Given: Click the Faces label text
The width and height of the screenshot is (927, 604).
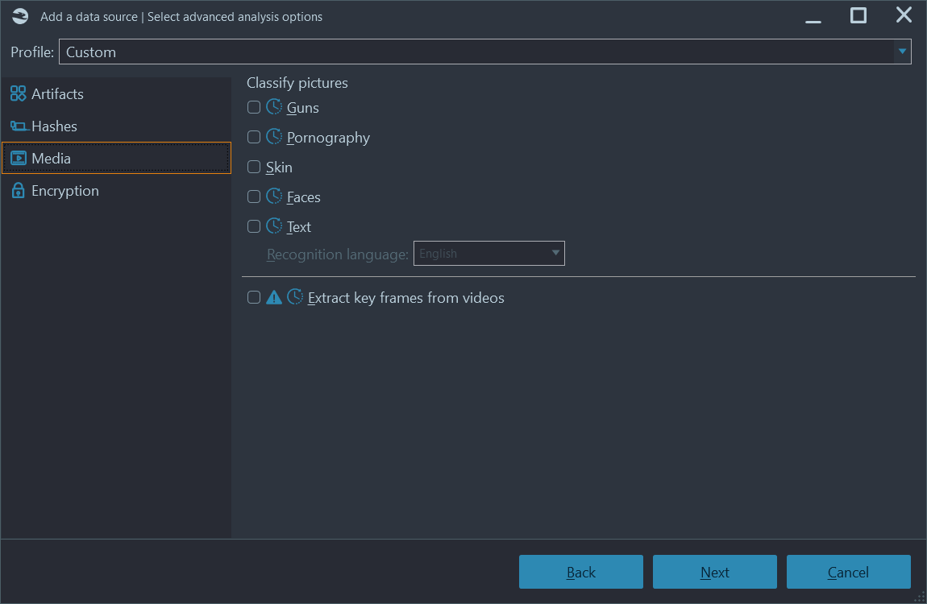Looking at the screenshot, I should [x=303, y=197].
